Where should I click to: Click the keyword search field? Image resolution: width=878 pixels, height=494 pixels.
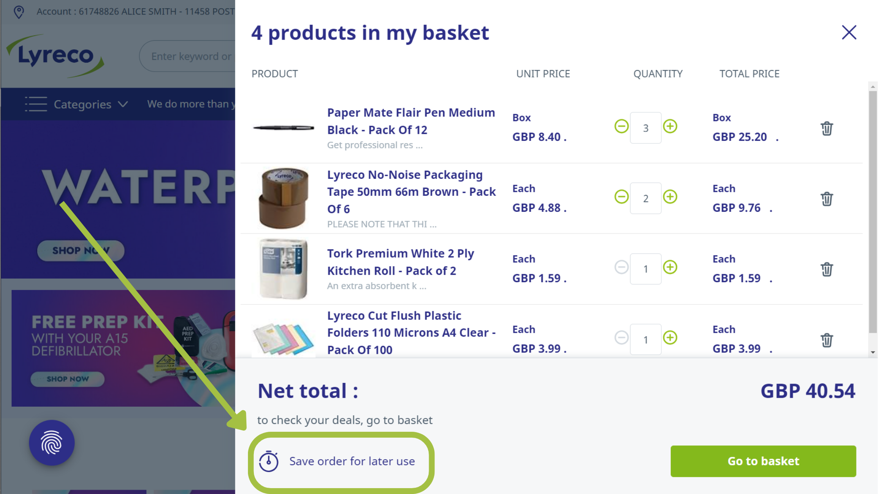[x=191, y=56]
